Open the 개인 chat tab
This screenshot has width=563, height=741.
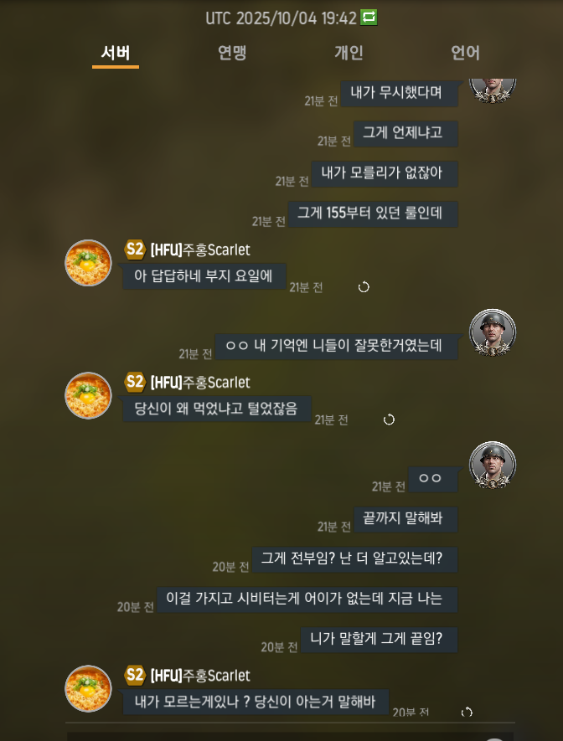349,53
